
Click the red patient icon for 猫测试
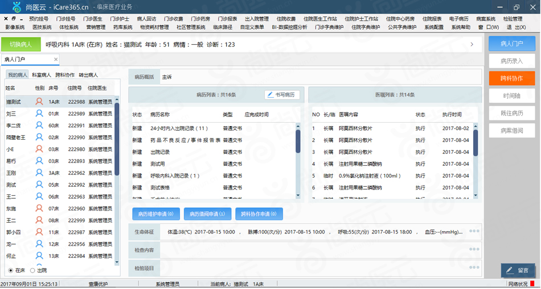pos(40,102)
